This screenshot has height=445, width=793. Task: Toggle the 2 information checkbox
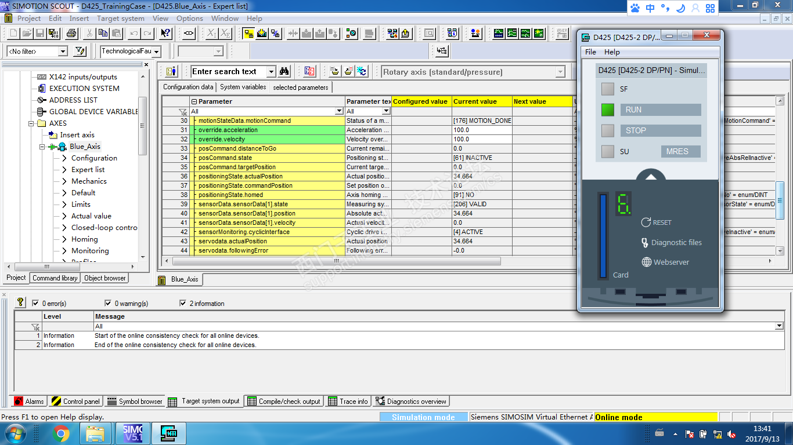[183, 303]
